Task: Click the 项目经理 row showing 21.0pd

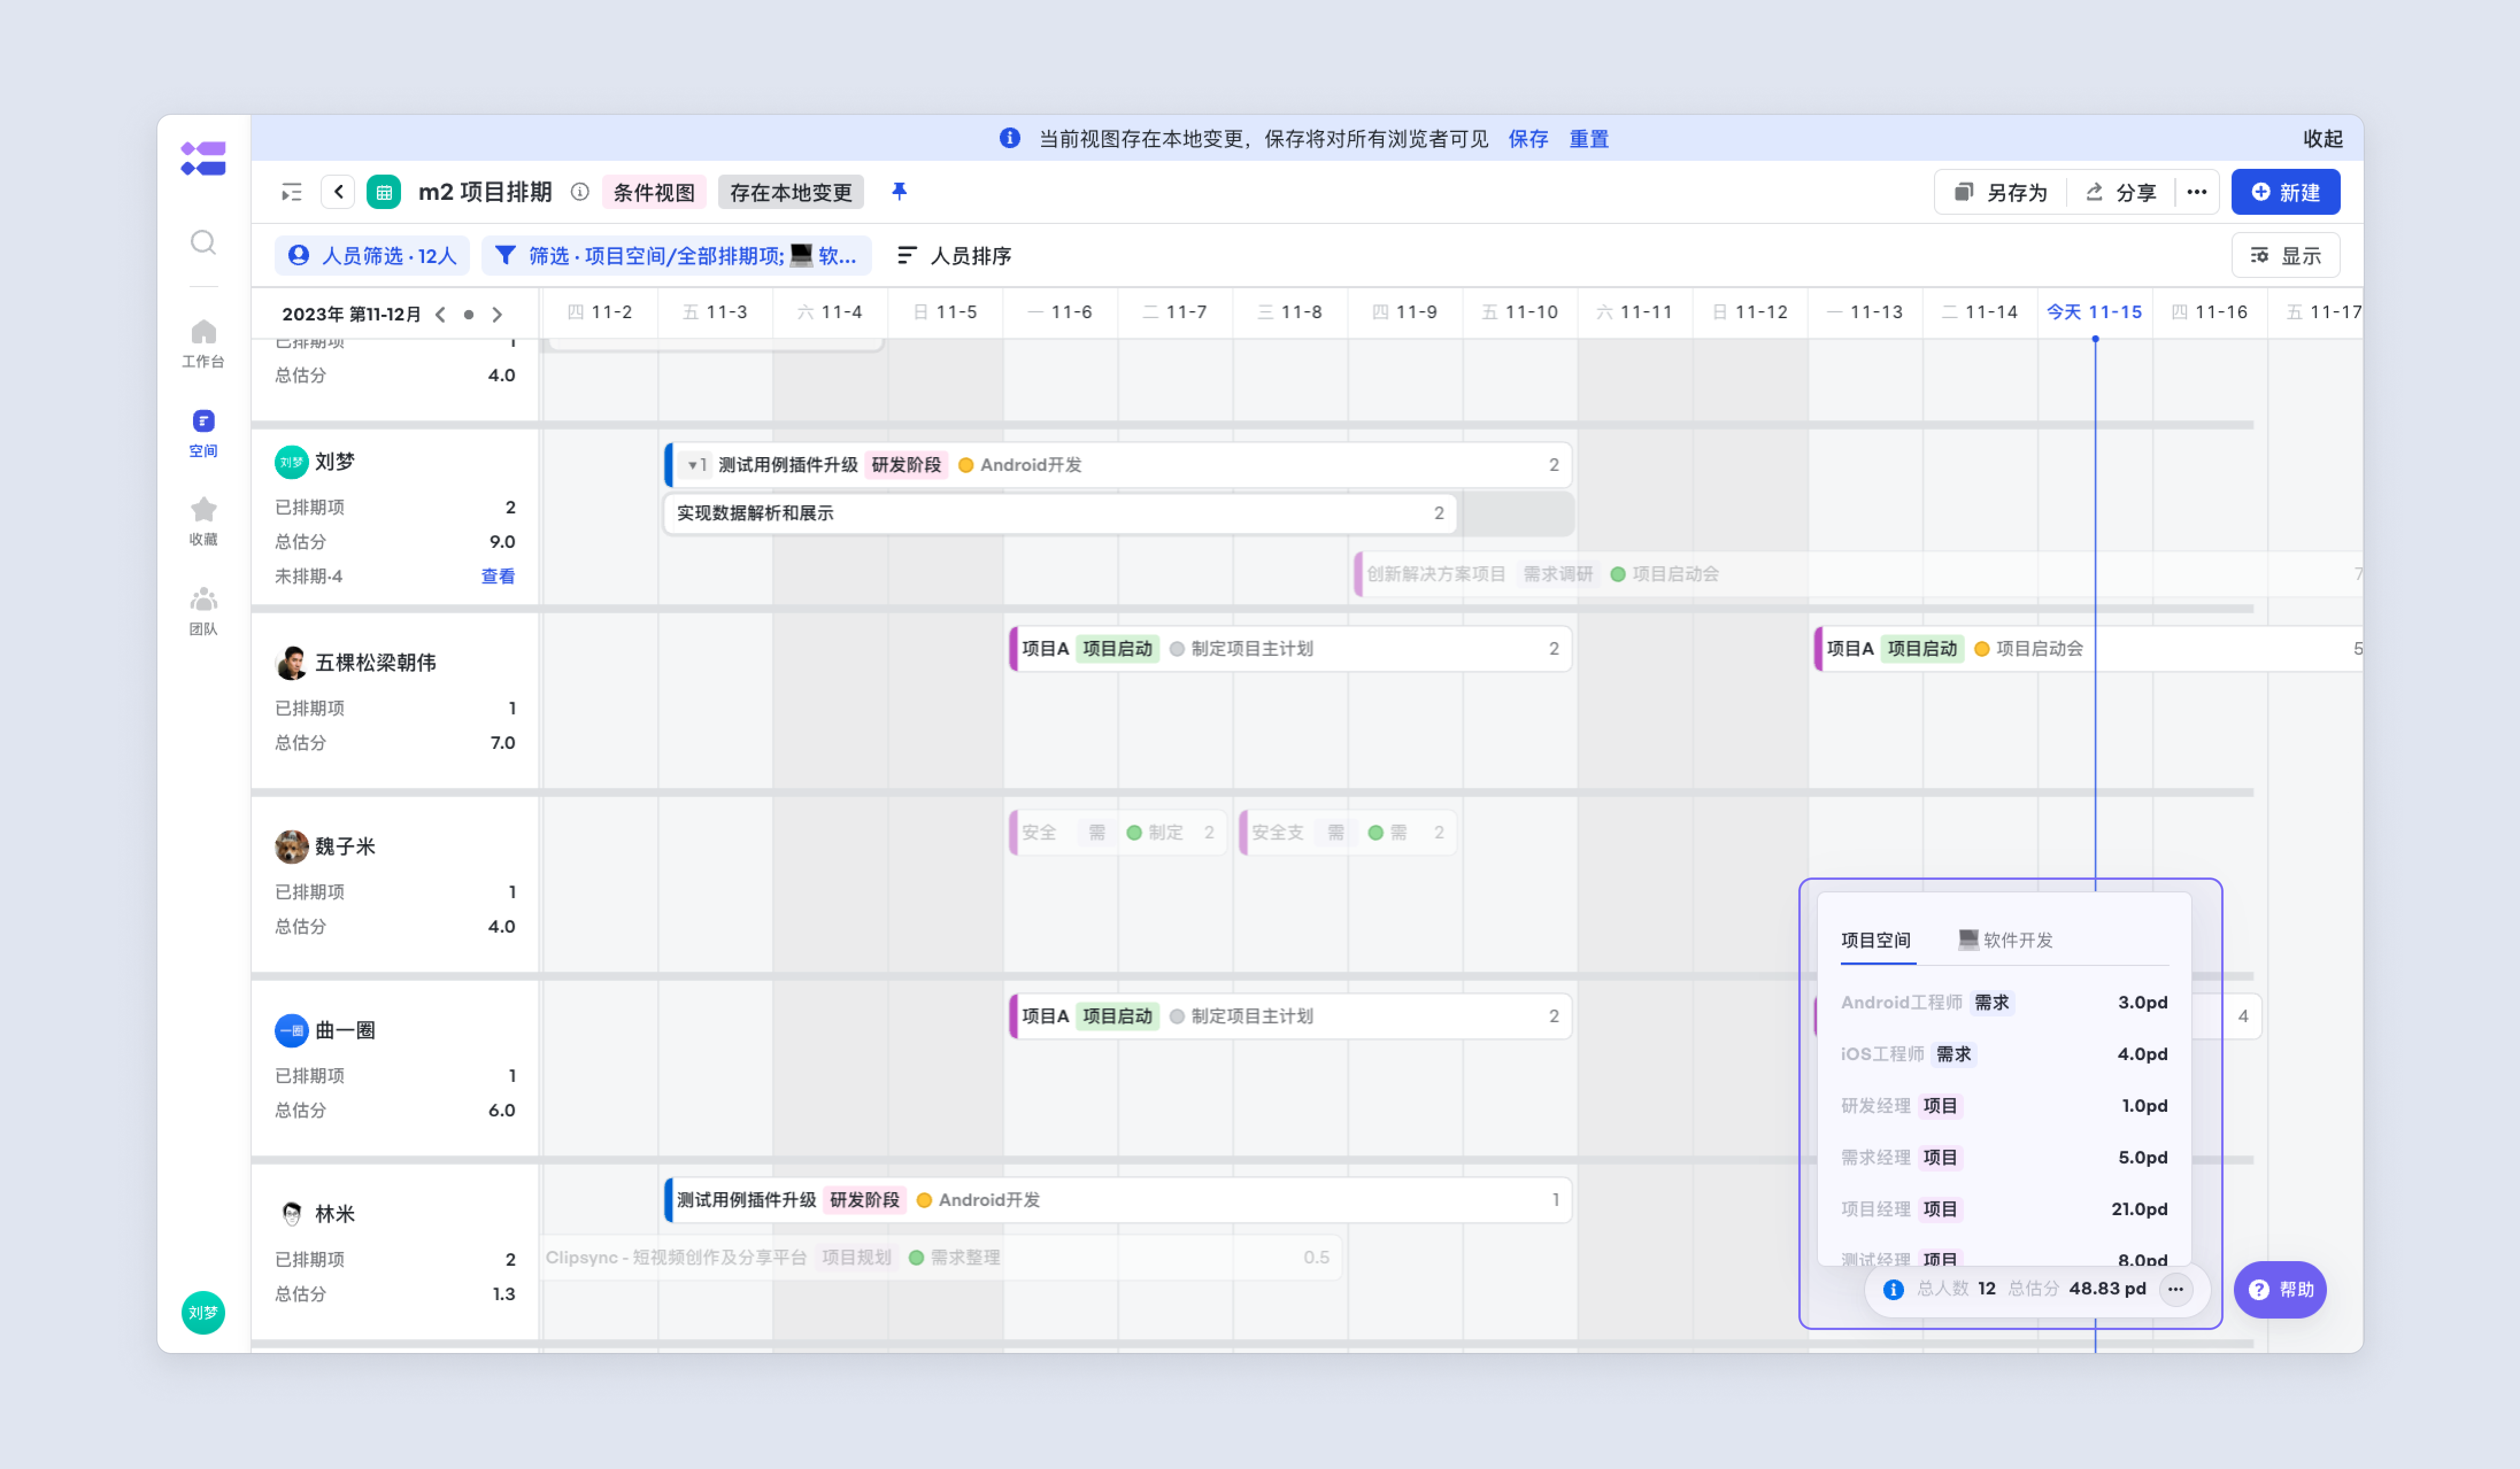Action: (x=2004, y=1209)
